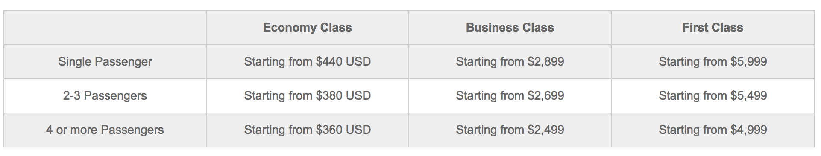The width and height of the screenshot is (821, 156).
Task: Click the Starting from $360 USD cell
Action: point(308,130)
